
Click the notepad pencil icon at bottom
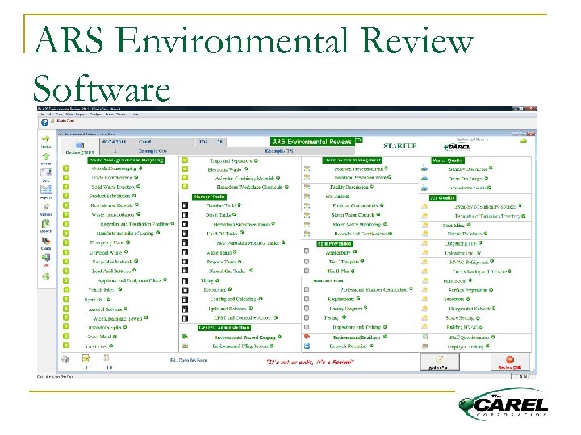tap(86, 358)
